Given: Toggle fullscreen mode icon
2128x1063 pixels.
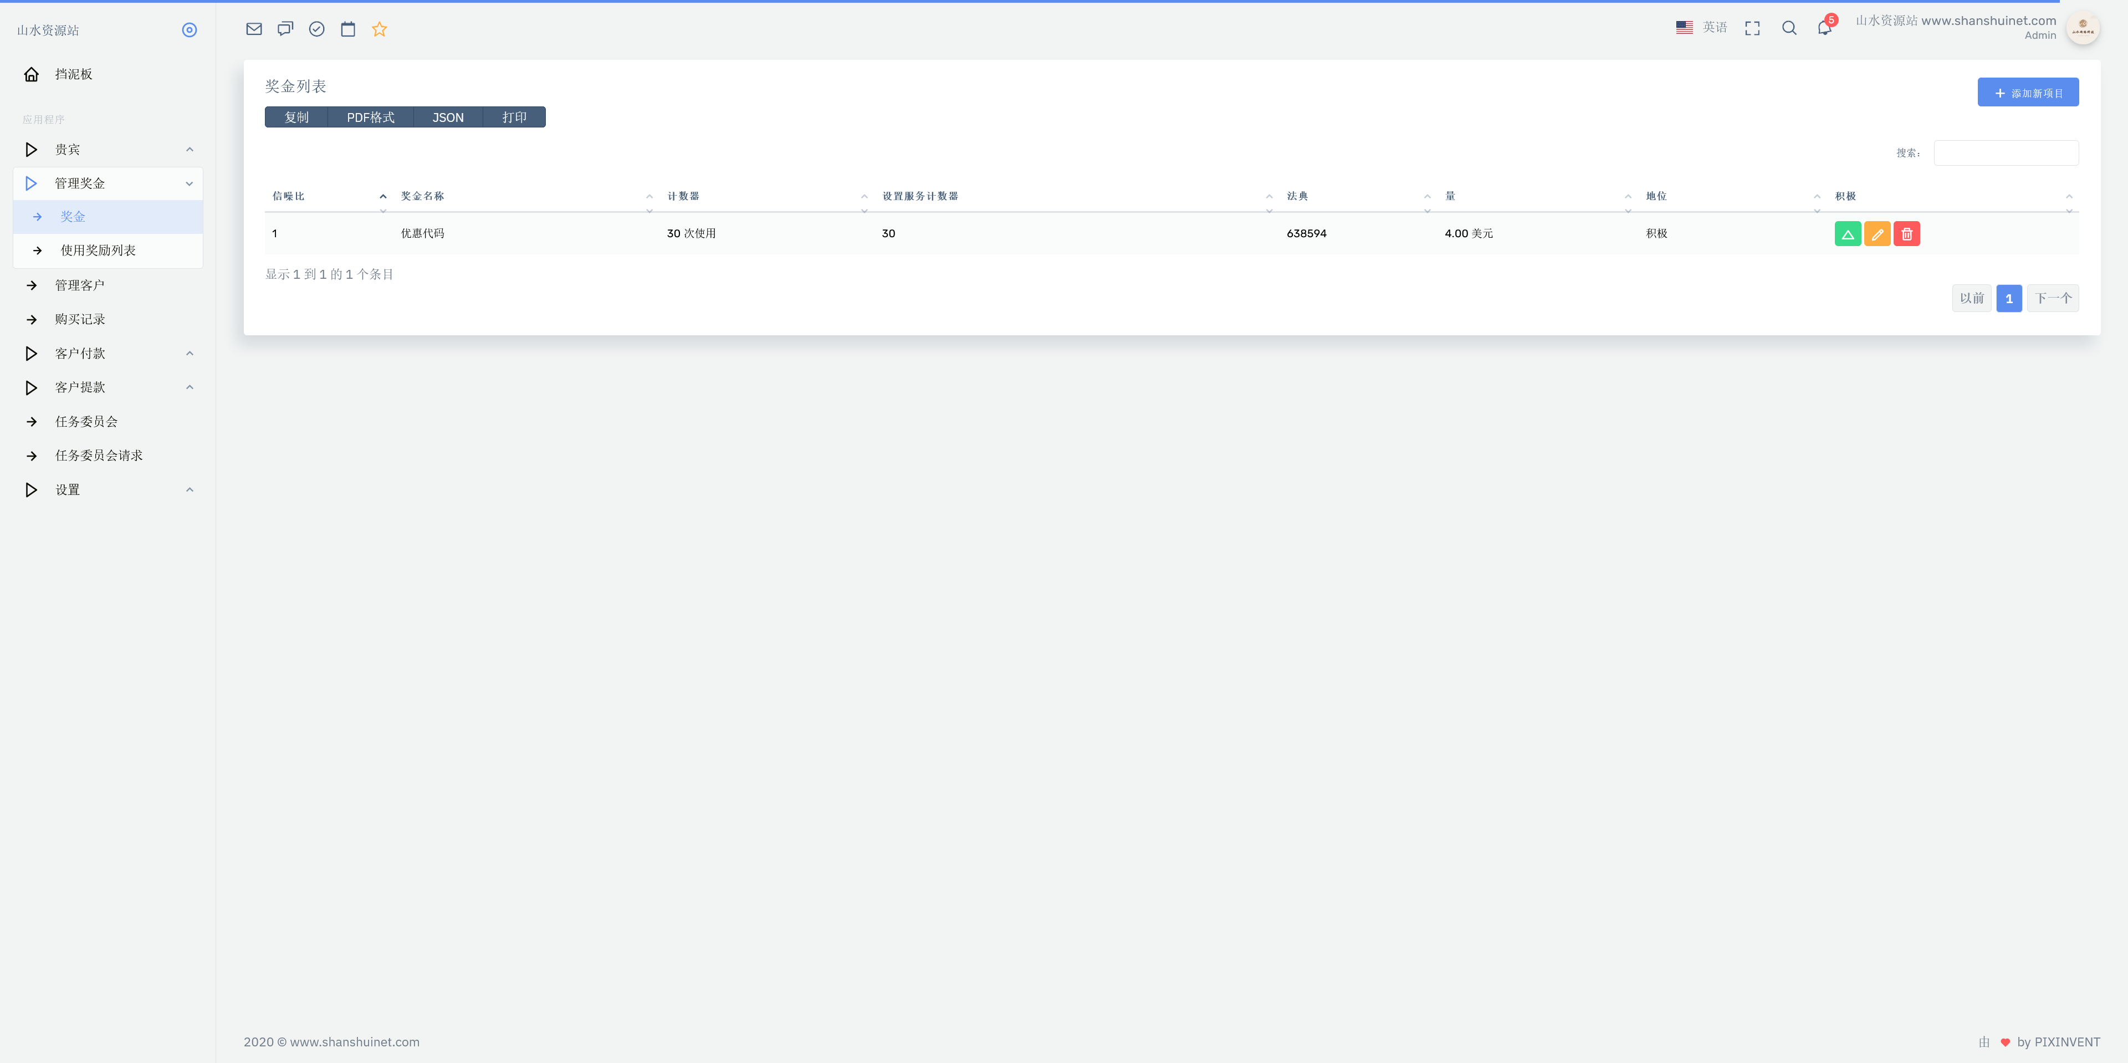Looking at the screenshot, I should pyautogui.click(x=1752, y=28).
